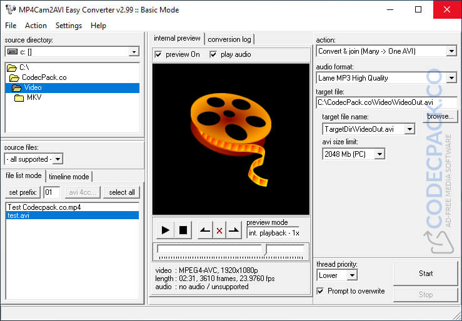This screenshot has width=462, height=321.
Task: Click the Stop button
Action: click(426, 295)
